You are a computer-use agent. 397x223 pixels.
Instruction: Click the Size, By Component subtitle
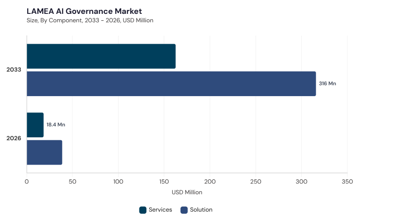[x=90, y=20]
